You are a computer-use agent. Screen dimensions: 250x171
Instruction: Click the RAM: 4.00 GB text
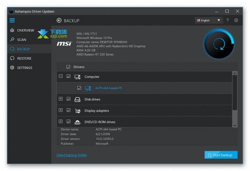click(x=86, y=50)
